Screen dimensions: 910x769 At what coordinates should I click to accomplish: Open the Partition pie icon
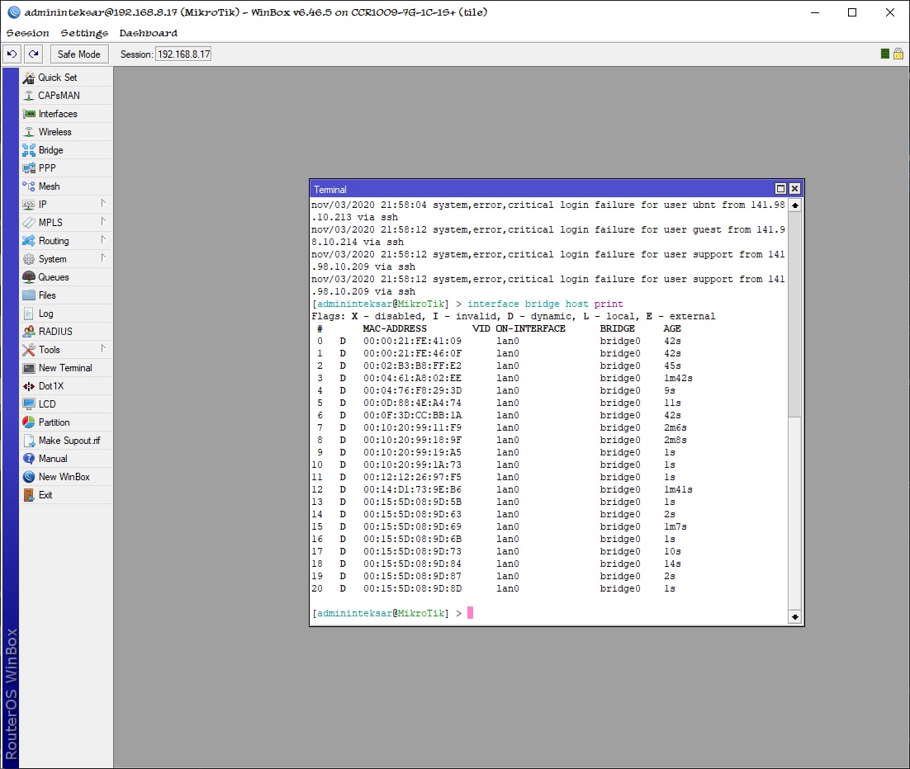coord(28,422)
